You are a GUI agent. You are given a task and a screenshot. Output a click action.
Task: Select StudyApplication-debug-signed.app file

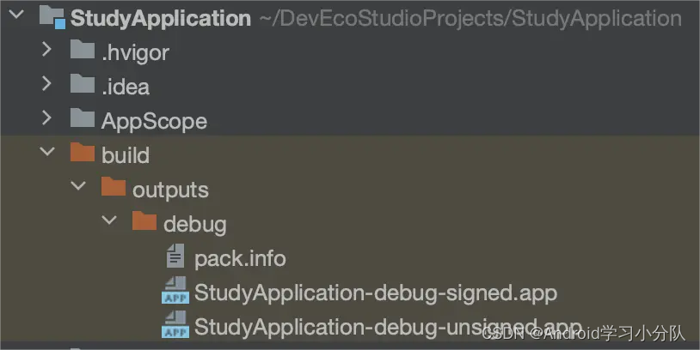(375, 293)
